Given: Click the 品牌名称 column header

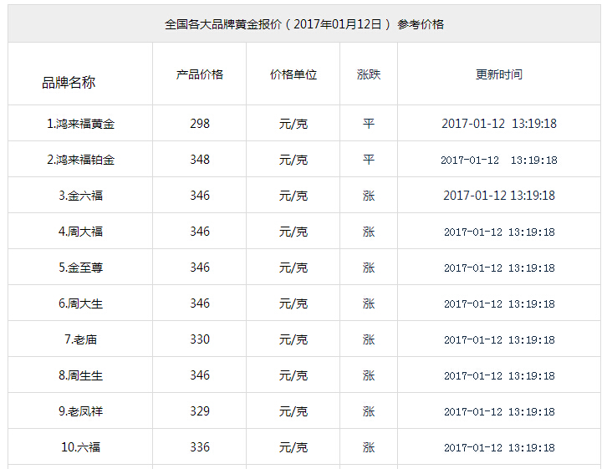Looking at the screenshot, I should pyautogui.click(x=69, y=82).
